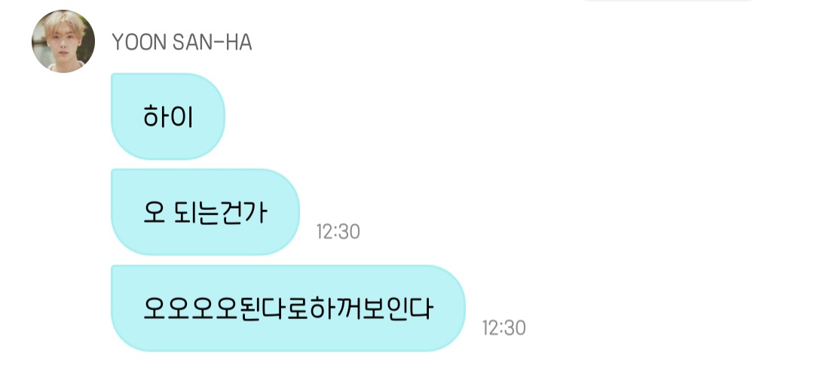Image resolution: width=814 pixels, height=380 pixels.
Task: Click the 이 character in the 하이 bubble
Action: pos(182,117)
